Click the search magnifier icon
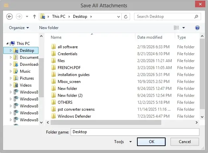The width and height of the screenshot is (208, 153). 196,17
